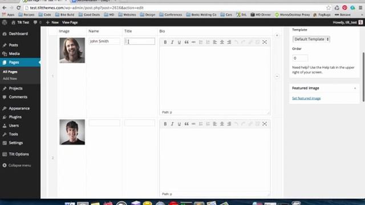365x205 pixels.
Task: Insert bulleted list in John Smith's bio editor
Action: [x=201, y=42]
